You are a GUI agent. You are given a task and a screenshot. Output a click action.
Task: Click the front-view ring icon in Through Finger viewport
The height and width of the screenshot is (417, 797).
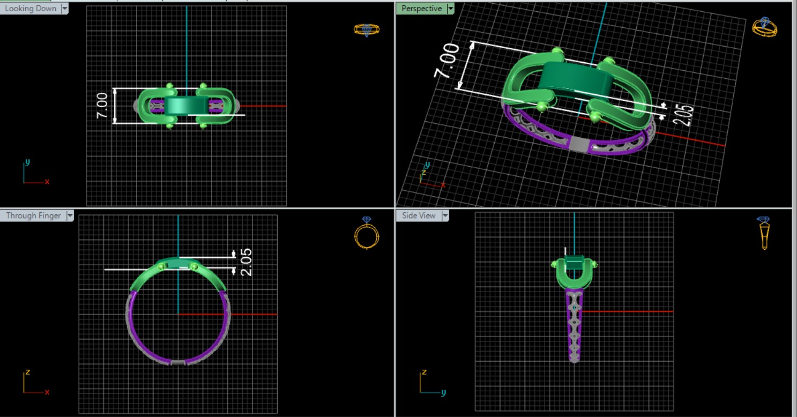coord(367,233)
